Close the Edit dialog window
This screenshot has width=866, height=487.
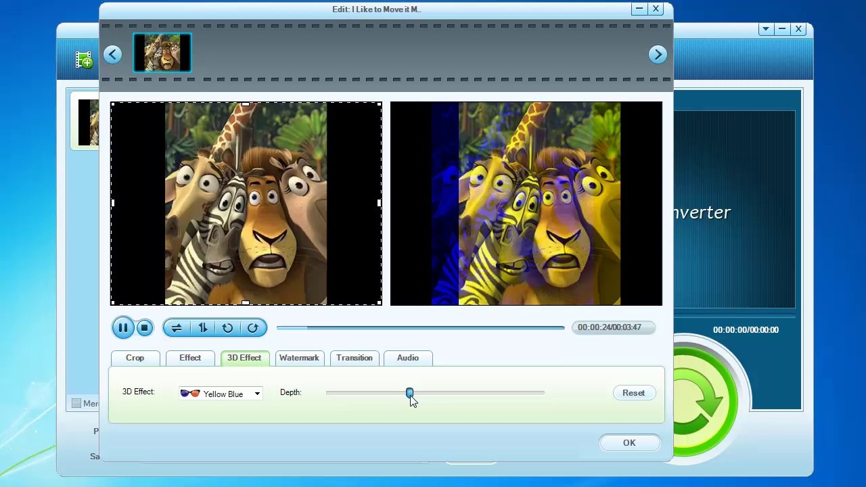click(656, 9)
